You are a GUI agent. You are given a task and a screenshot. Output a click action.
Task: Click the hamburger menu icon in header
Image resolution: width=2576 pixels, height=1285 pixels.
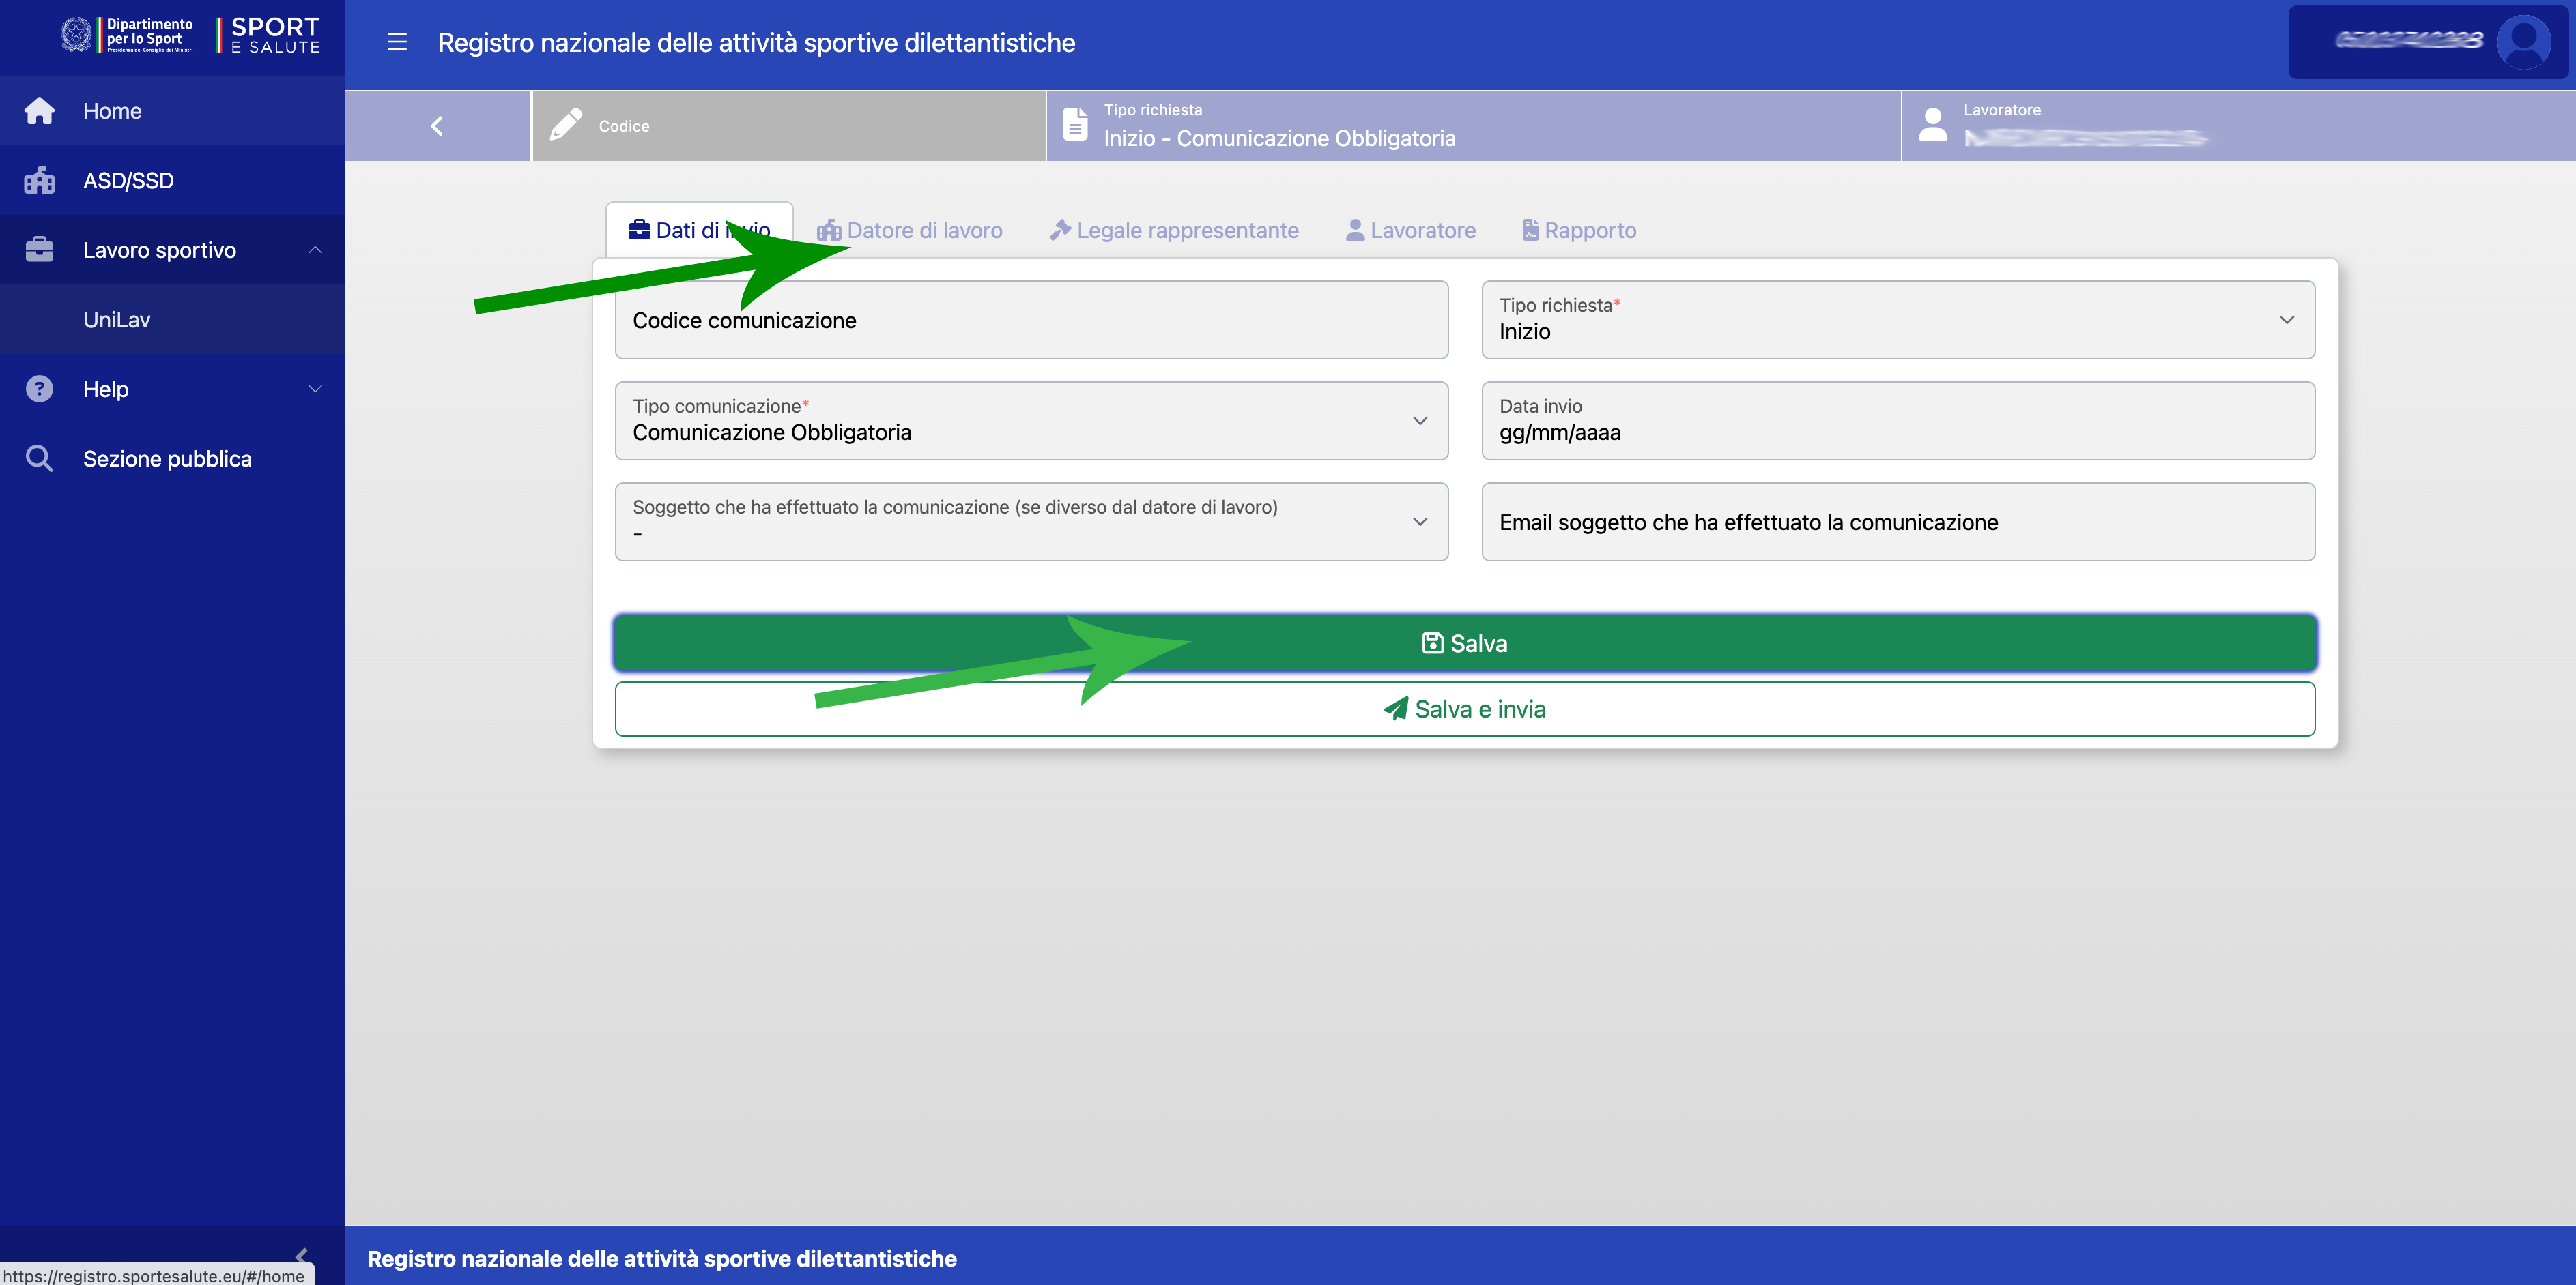point(397,42)
